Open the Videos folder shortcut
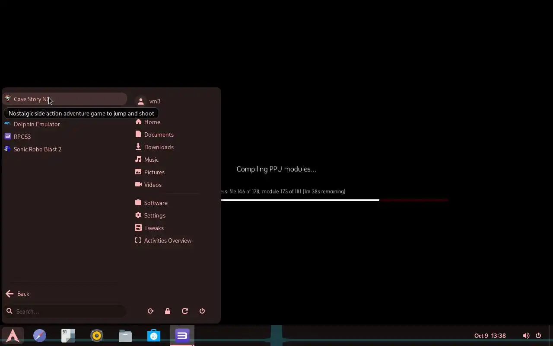 148,185
